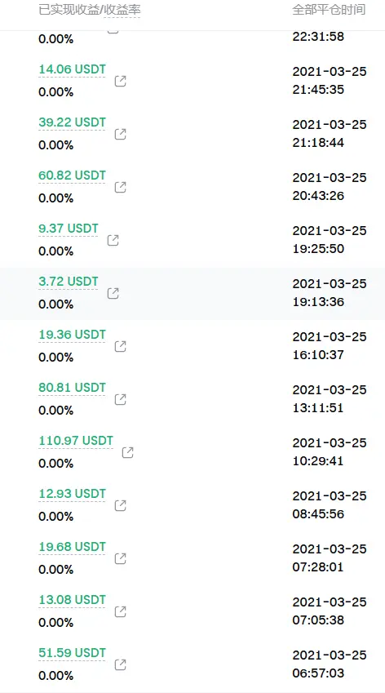Click the 110.97 USDT profit amount
The width and height of the screenshot is (385, 693).
pyautogui.click(x=76, y=441)
